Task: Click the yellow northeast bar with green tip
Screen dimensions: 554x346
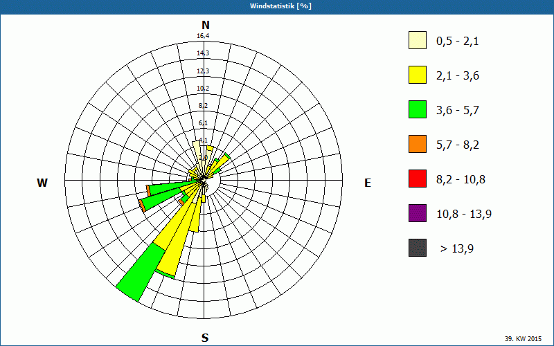Action: 221,164
